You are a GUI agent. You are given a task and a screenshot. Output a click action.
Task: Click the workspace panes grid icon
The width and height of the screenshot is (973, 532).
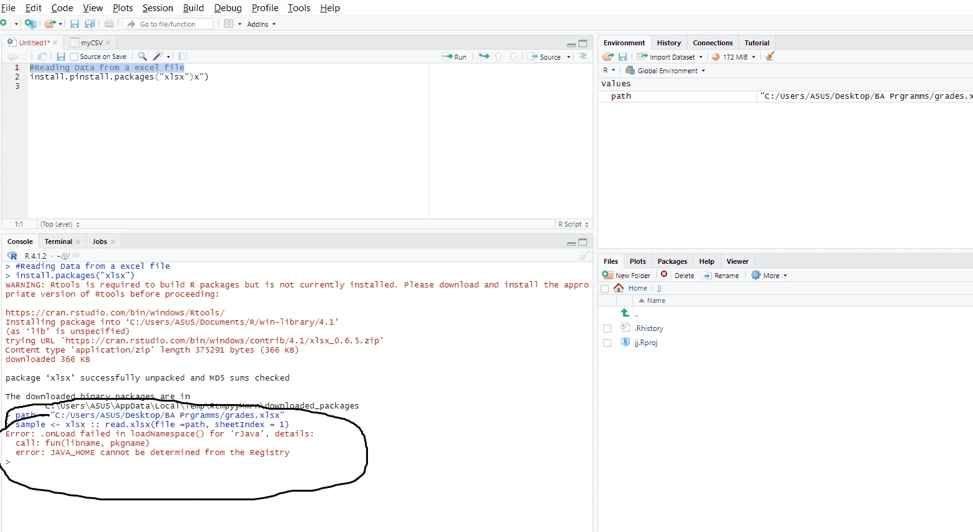(x=229, y=24)
